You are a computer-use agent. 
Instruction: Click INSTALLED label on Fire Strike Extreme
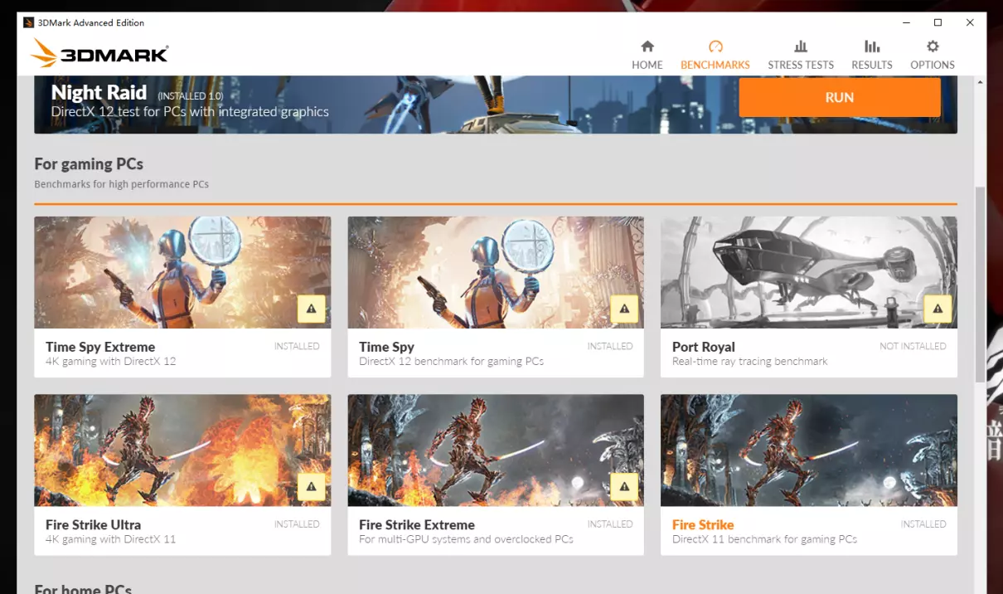point(610,523)
